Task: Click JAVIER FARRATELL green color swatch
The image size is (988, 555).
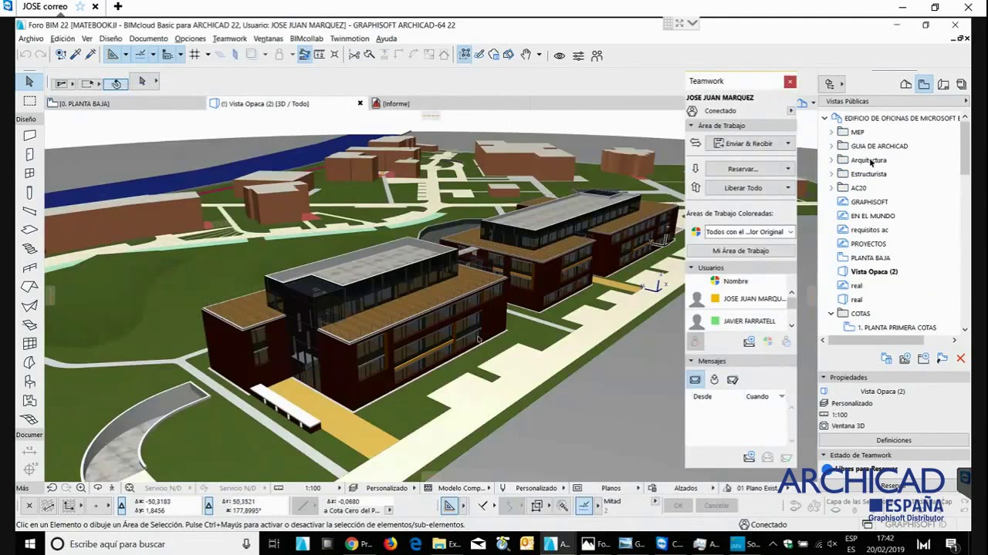Action: (x=716, y=321)
